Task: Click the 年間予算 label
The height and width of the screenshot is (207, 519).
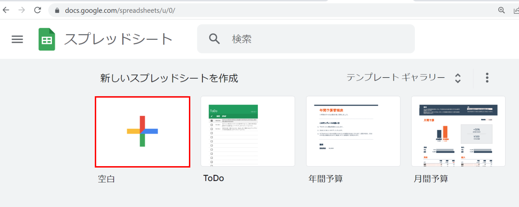Action: (x=326, y=179)
